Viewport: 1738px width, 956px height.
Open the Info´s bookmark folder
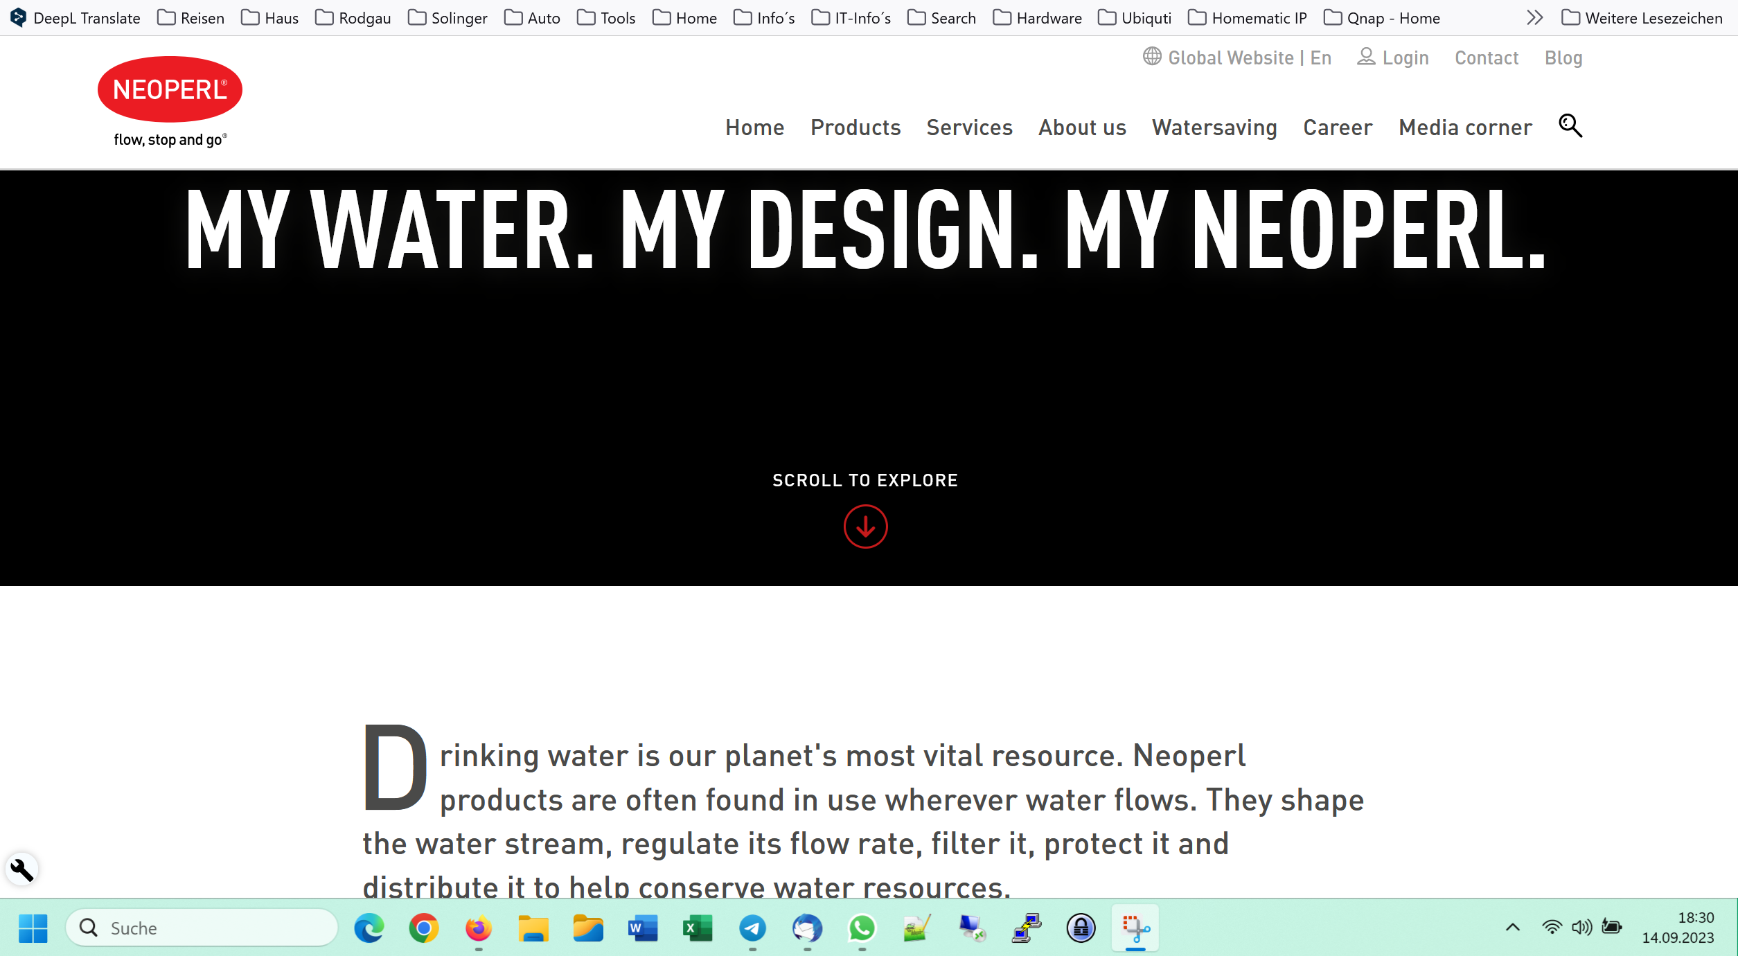pos(764,18)
